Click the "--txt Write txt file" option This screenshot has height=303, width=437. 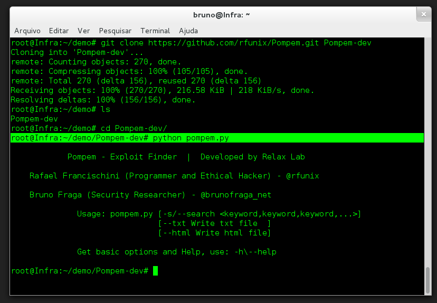click(214, 223)
